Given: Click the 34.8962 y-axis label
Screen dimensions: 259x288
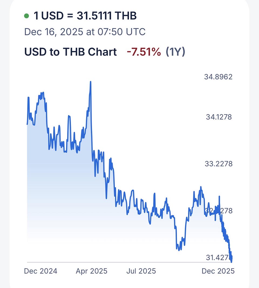Looking at the screenshot, I should point(218,77).
